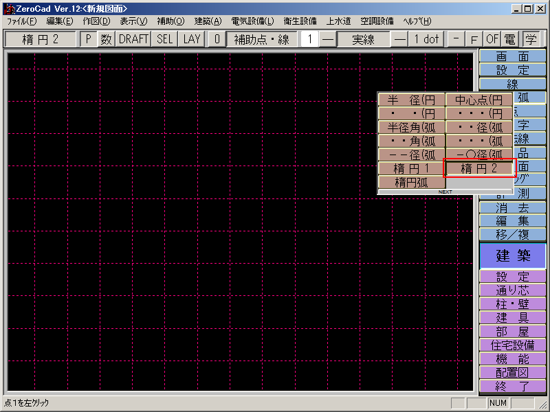Toggle DRAFT mode in toolbar
550x412 pixels.
coord(133,39)
